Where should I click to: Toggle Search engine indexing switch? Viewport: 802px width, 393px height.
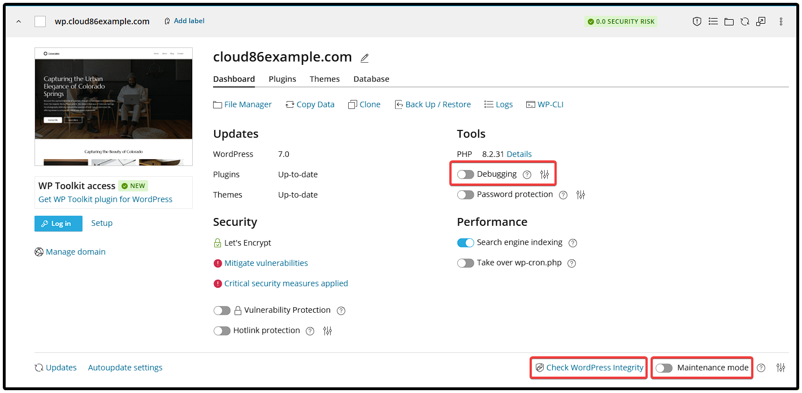pyautogui.click(x=466, y=243)
